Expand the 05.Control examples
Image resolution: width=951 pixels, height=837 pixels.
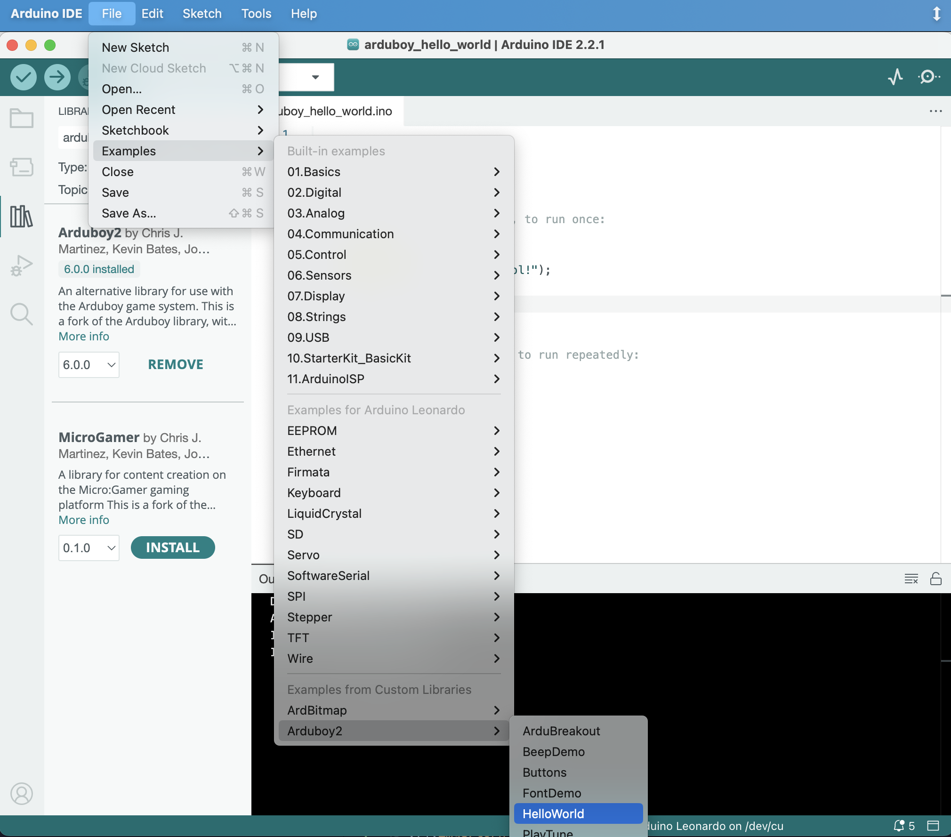[x=394, y=255]
